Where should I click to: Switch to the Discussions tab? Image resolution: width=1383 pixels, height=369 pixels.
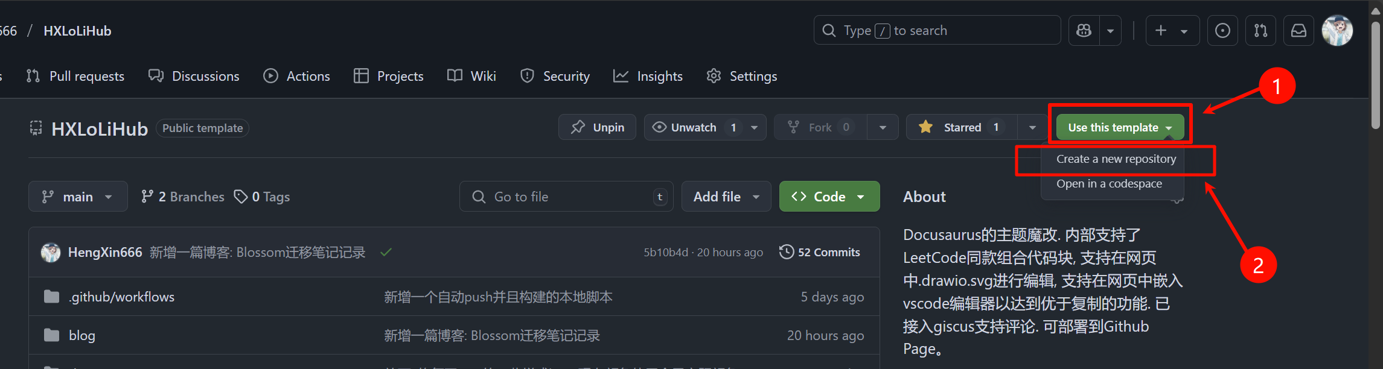194,76
